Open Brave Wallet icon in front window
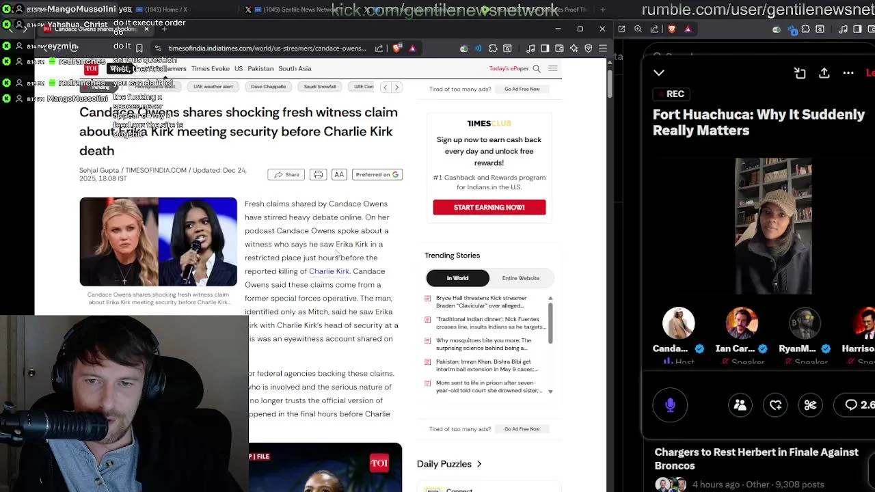This screenshot has width=875, height=492. coord(559,49)
